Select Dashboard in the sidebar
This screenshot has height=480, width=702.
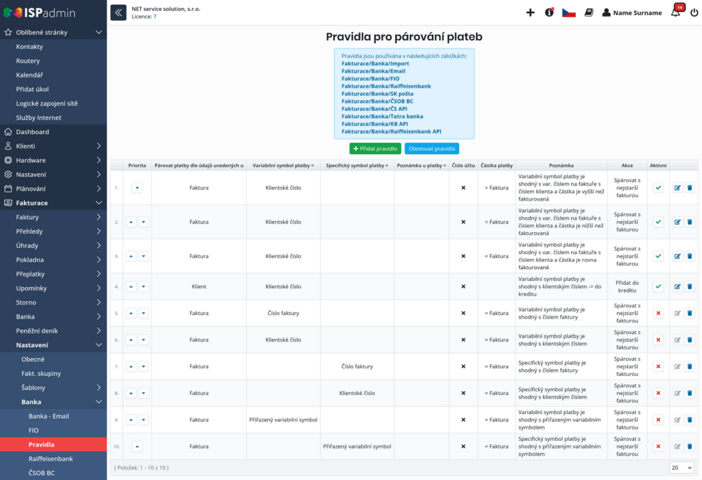click(53, 131)
